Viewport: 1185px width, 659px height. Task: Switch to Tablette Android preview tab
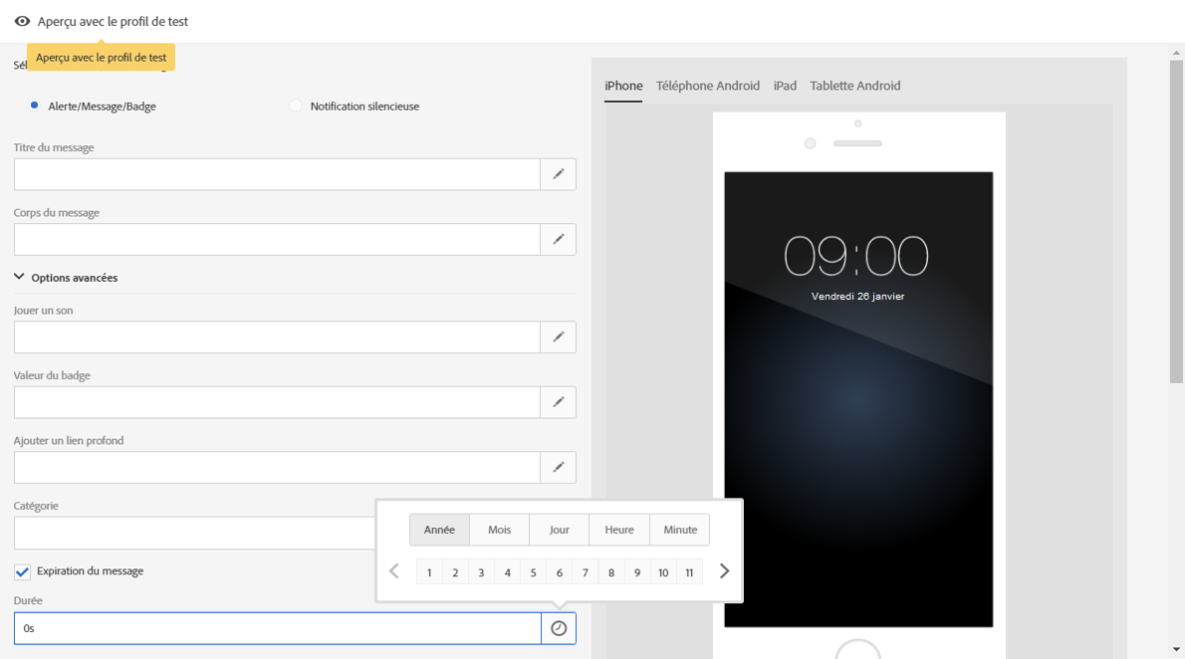855,86
